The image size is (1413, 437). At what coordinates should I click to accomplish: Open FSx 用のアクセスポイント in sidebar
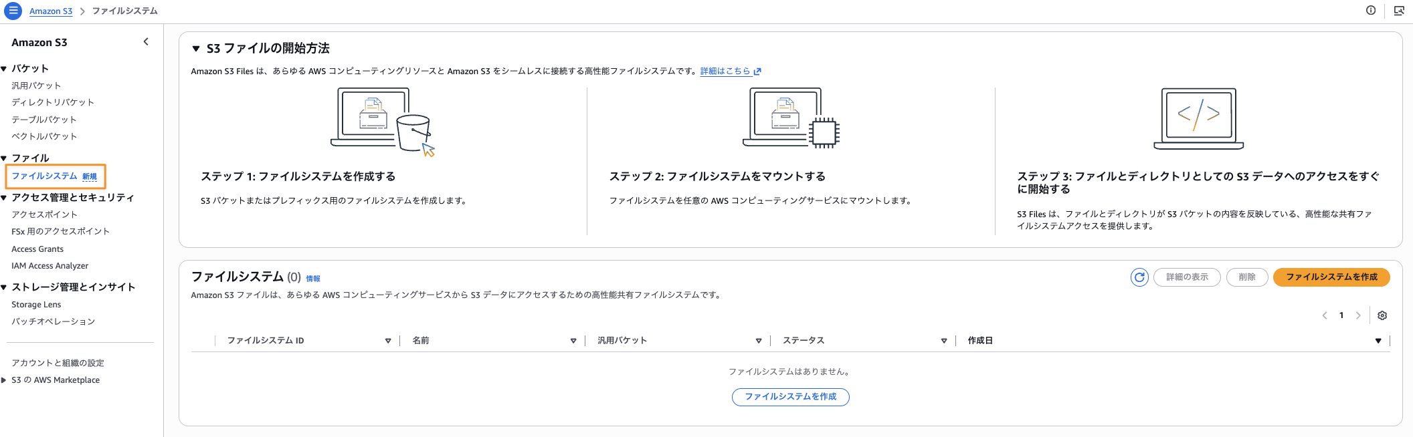coord(60,231)
